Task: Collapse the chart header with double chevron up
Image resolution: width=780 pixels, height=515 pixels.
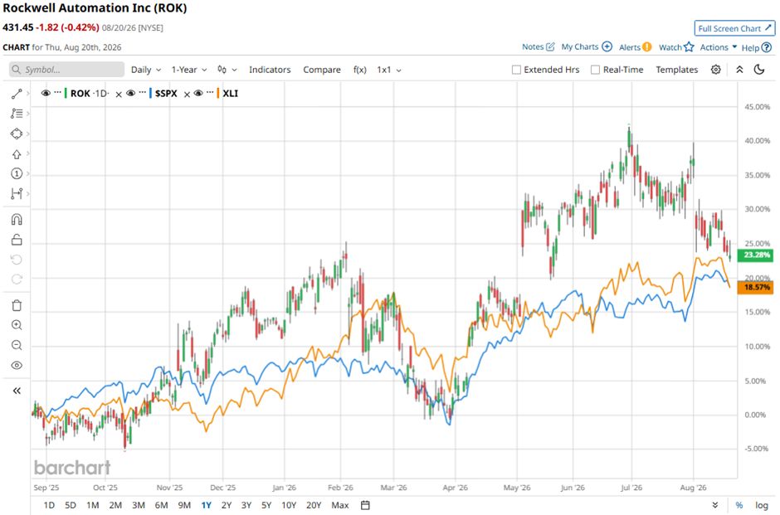Action: point(739,70)
